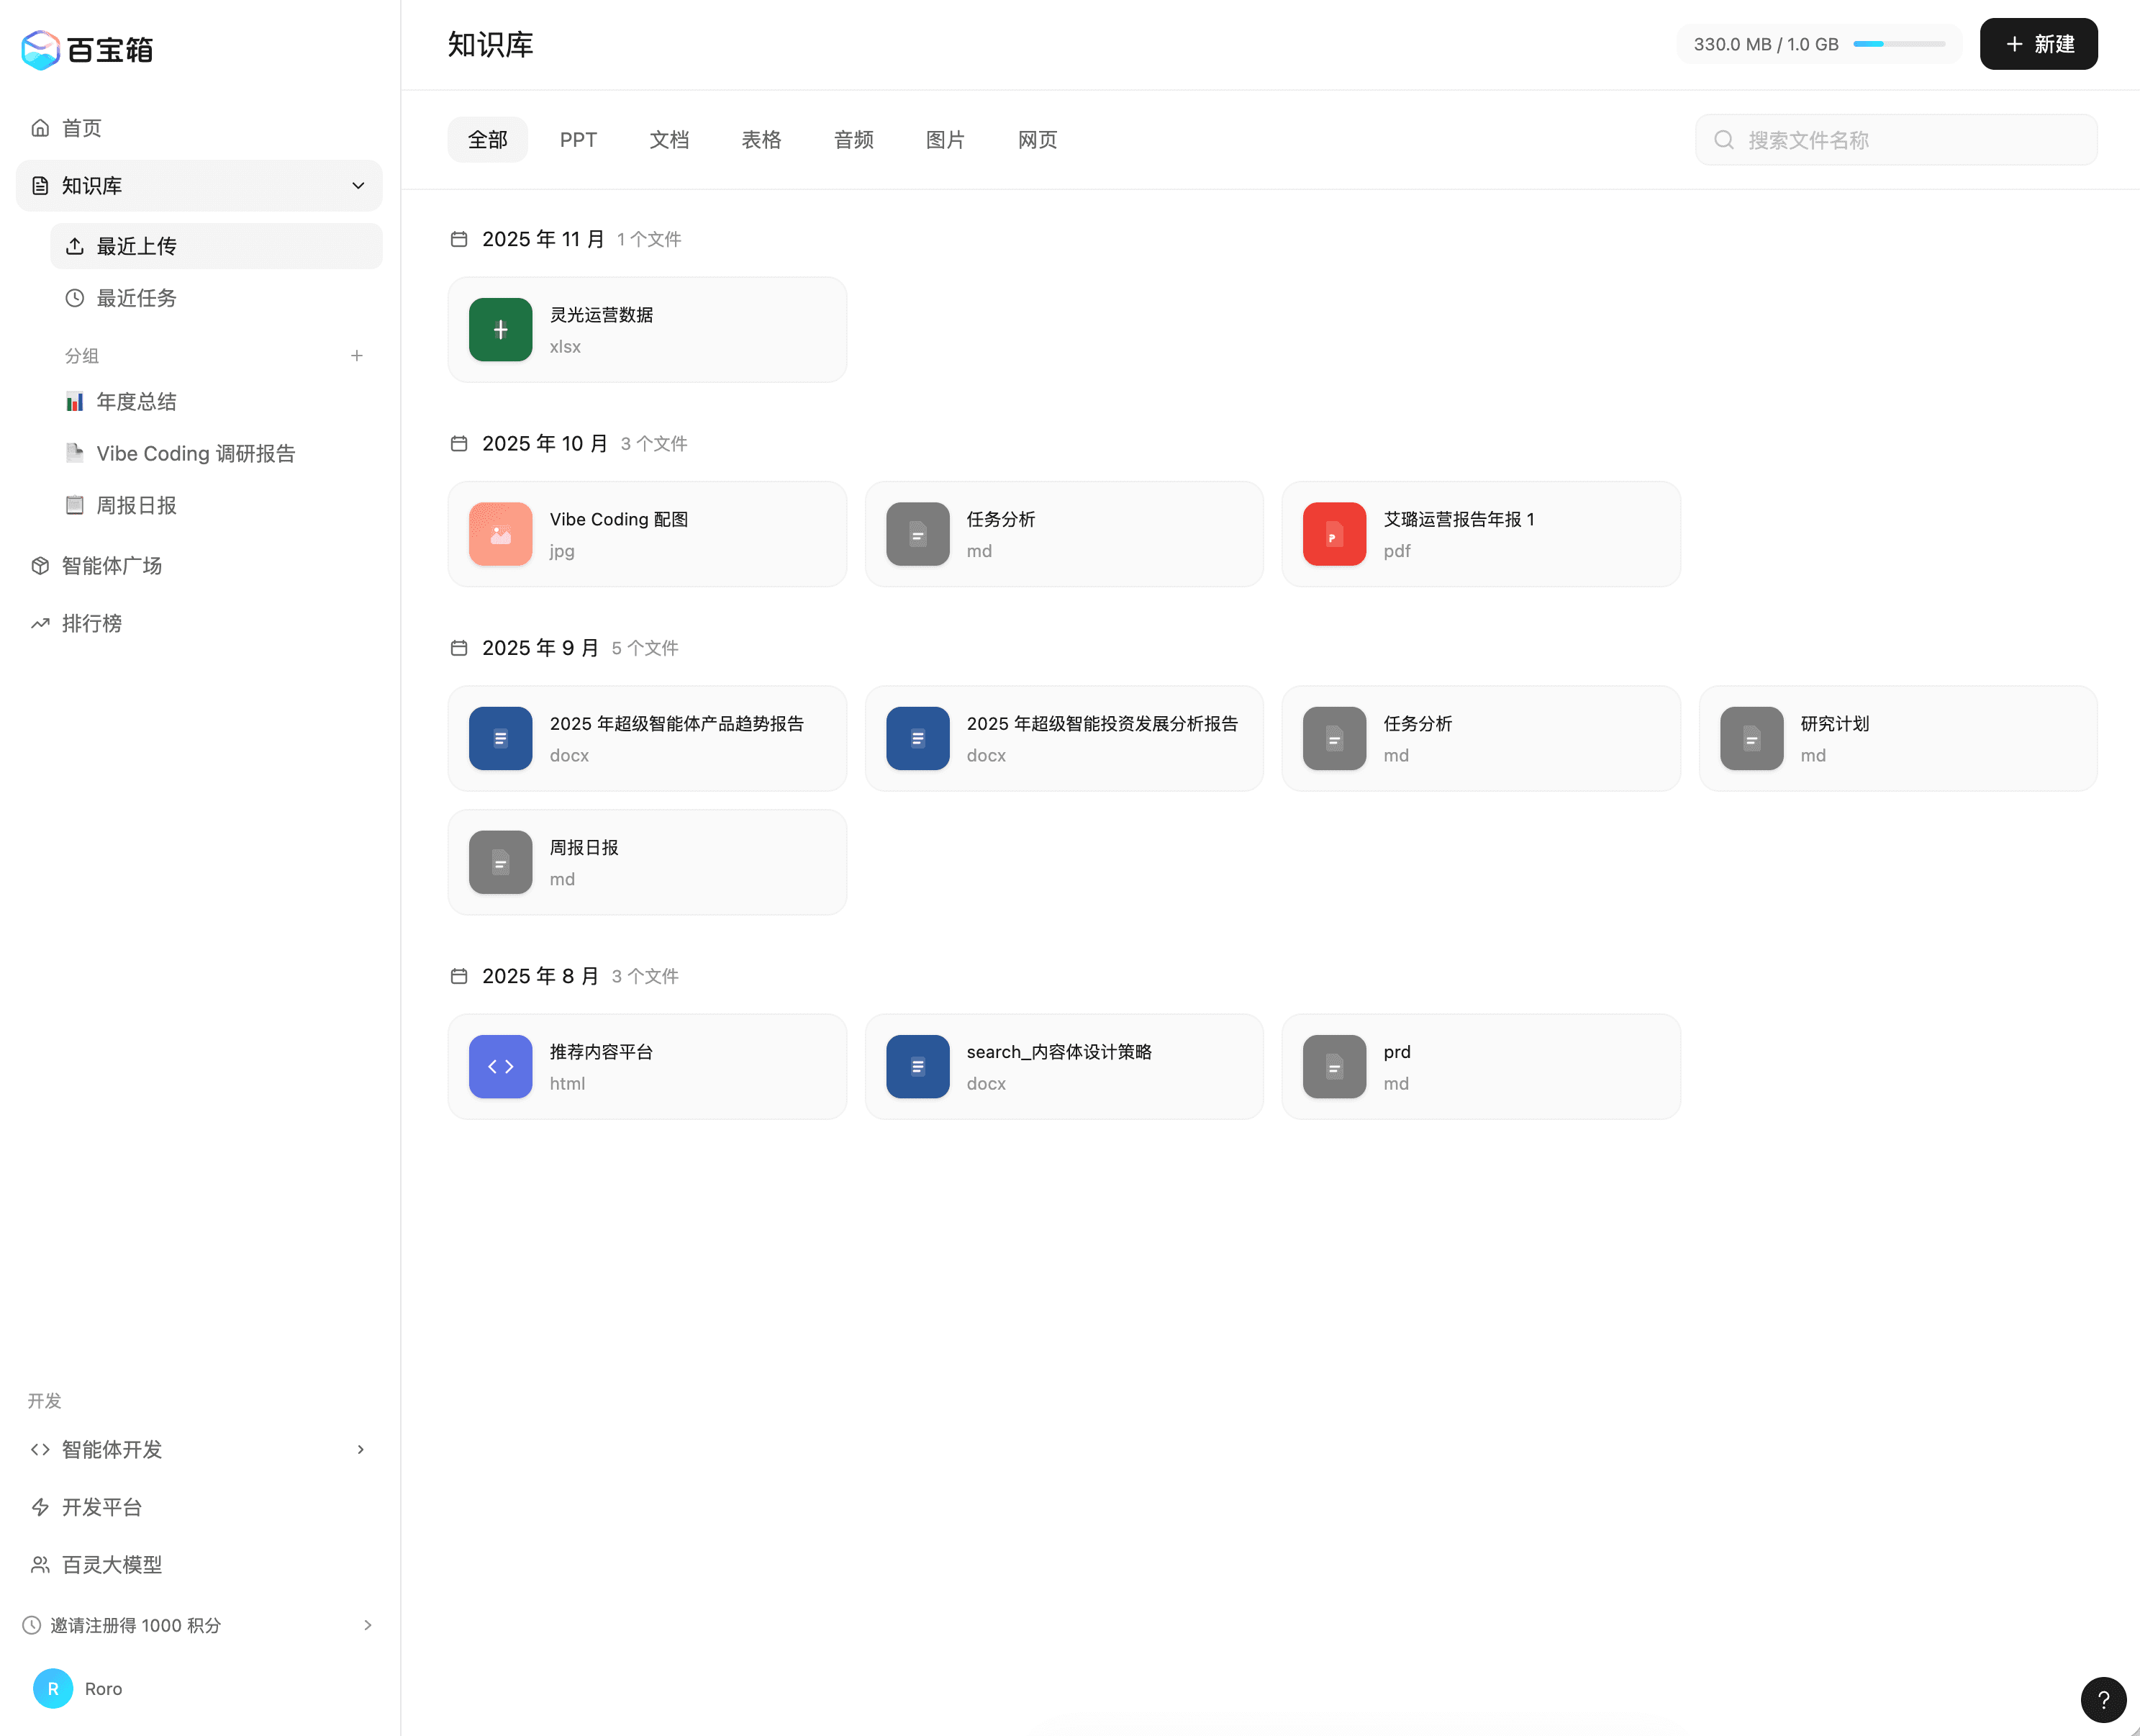This screenshot has height=1736, width=2140.
Task: Select the 表格 filter tab
Action: pyautogui.click(x=761, y=140)
